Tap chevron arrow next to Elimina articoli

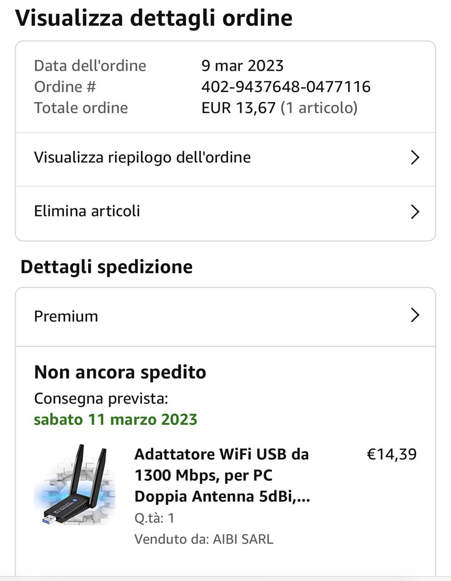415,212
